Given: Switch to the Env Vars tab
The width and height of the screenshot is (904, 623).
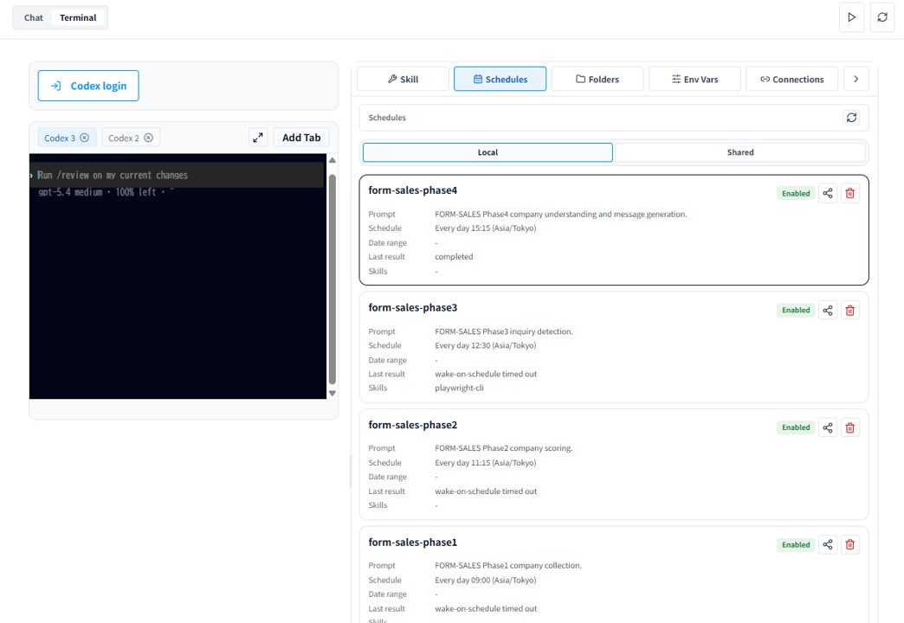Looking at the screenshot, I should point(694,79).
